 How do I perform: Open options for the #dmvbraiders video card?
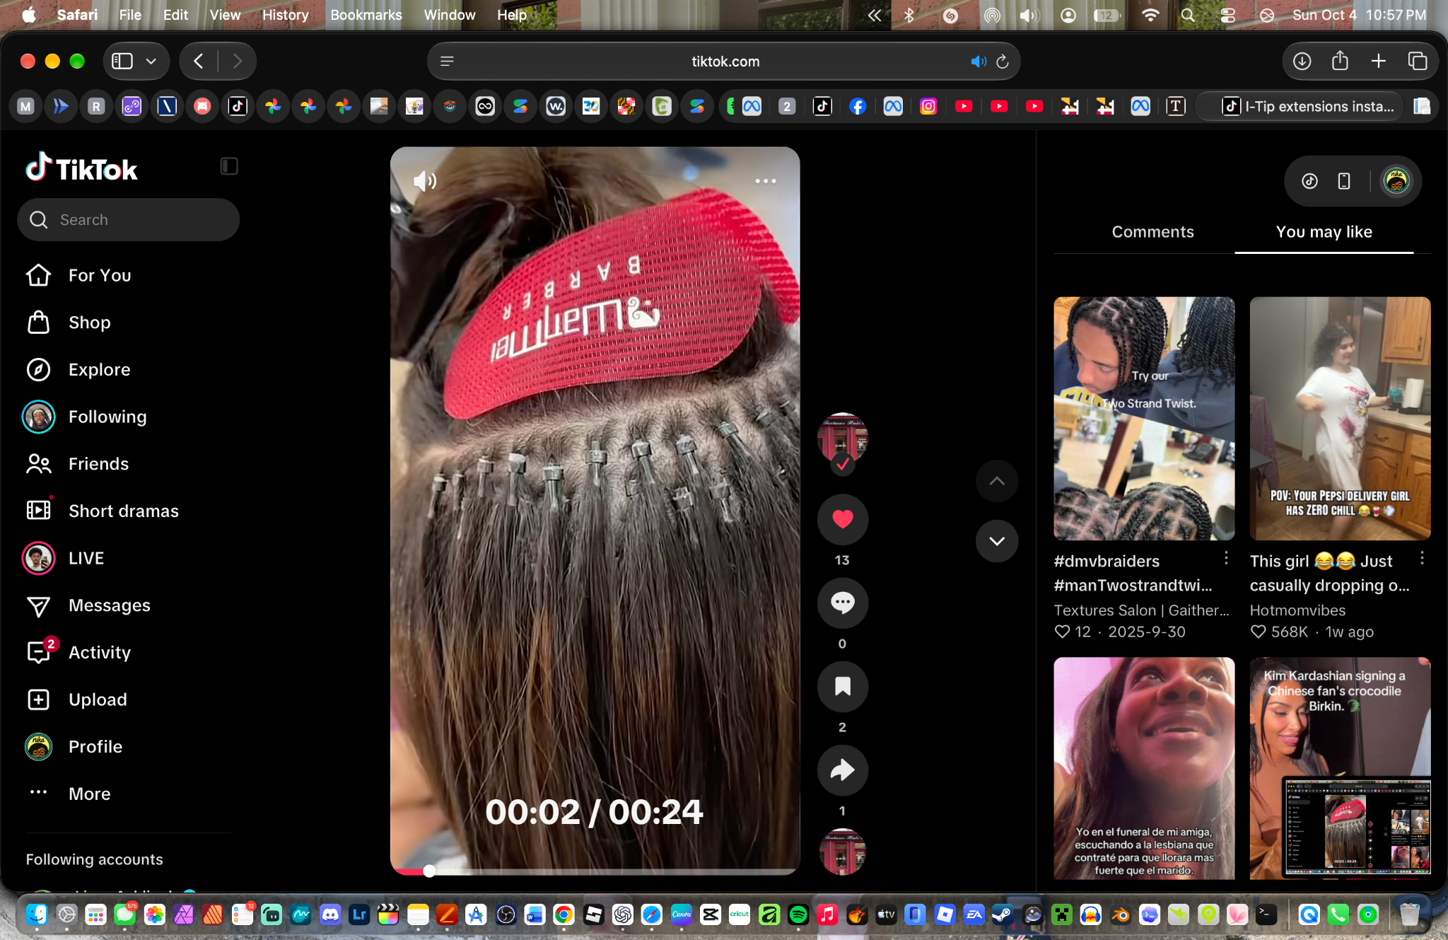tap(1226, 558)
